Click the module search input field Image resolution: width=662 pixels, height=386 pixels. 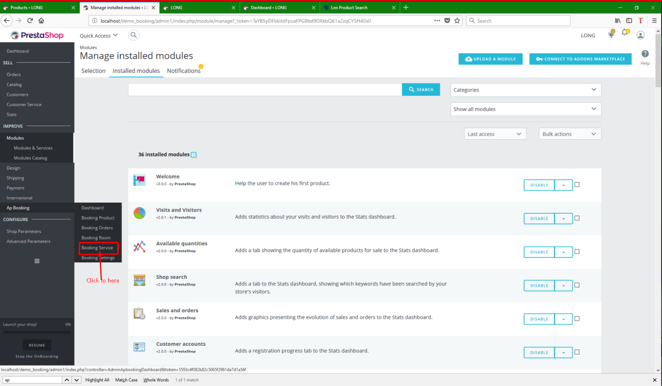pos(265,90)
